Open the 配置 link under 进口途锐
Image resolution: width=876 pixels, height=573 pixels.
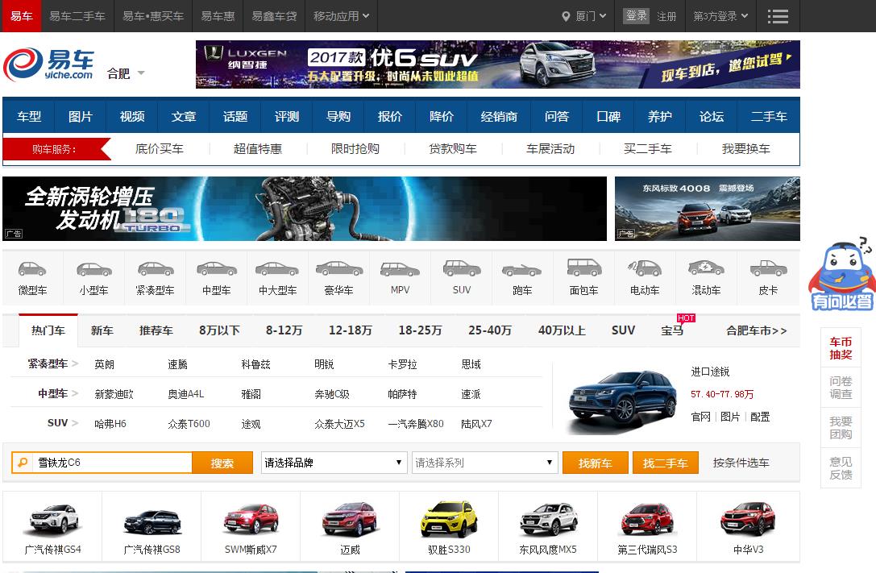[760, 417]
